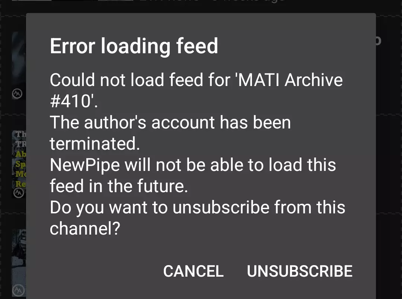Open the bottom grayscale video thumbnail

coord(19,263)
